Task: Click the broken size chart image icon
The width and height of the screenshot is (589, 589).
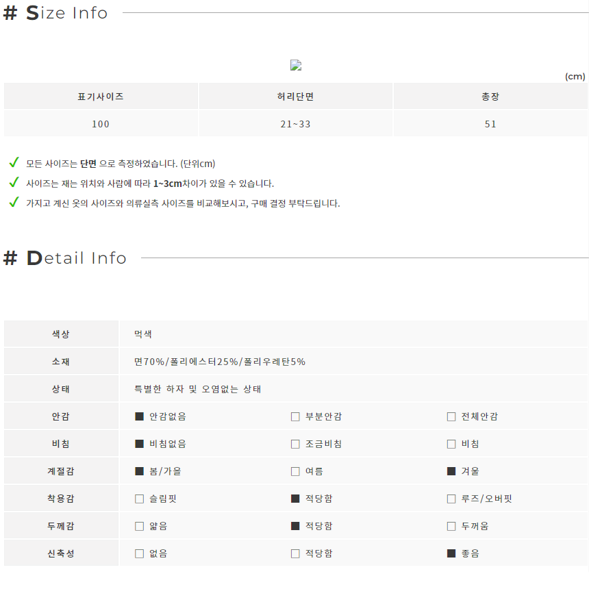Action: click(296, 65)
